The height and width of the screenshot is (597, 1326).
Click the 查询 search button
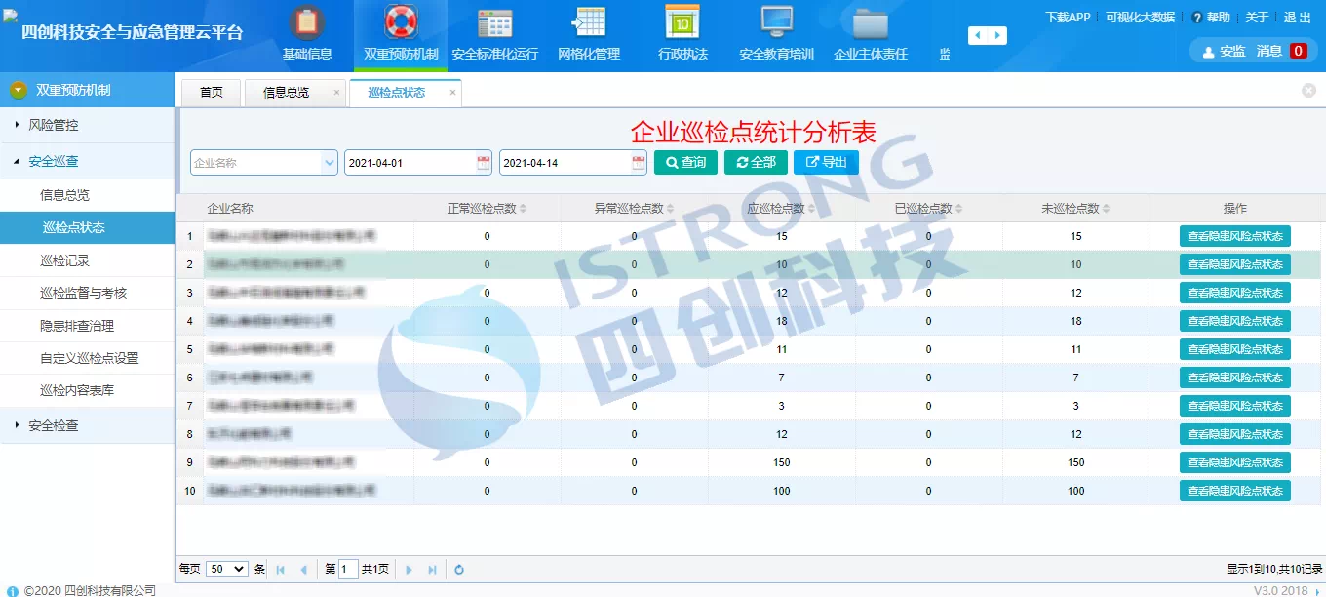point(685,162)
